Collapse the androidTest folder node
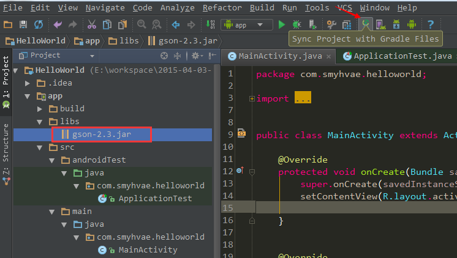Viewport: 457px width, 258px height. click(x=52, y=161)
